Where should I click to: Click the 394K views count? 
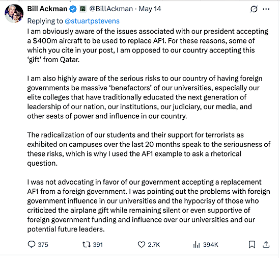pyautogui.click(x=211, y=244)
